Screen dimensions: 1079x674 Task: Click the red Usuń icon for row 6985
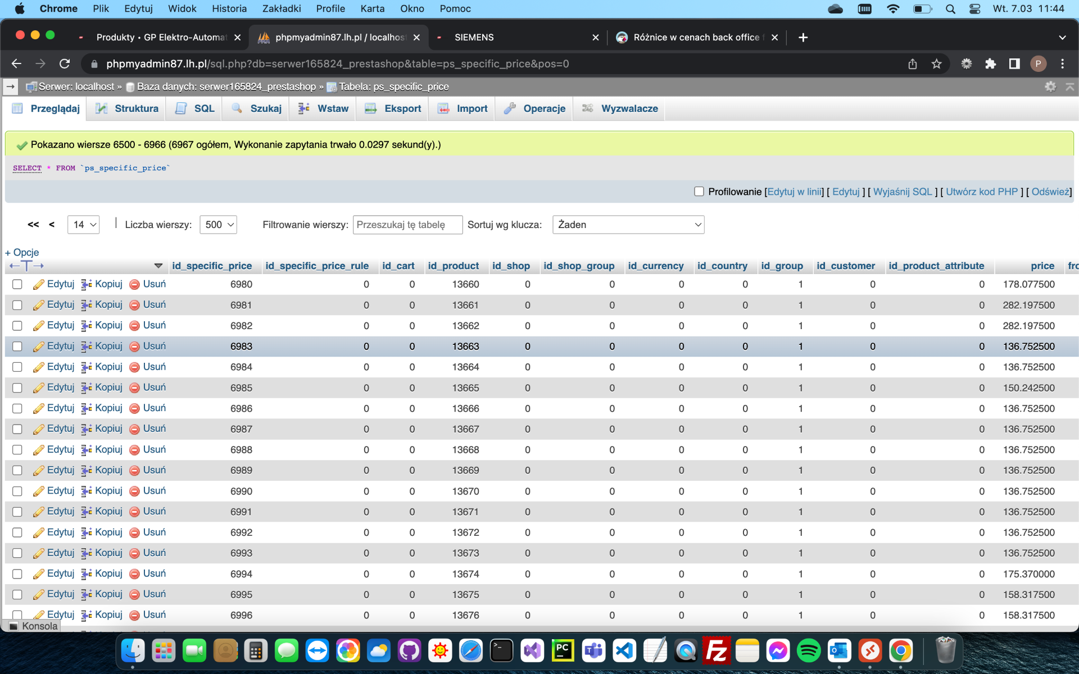point(134,388)
